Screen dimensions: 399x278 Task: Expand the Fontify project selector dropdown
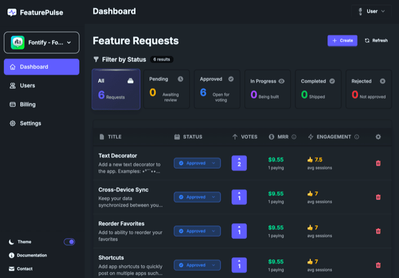coord(42,43)
